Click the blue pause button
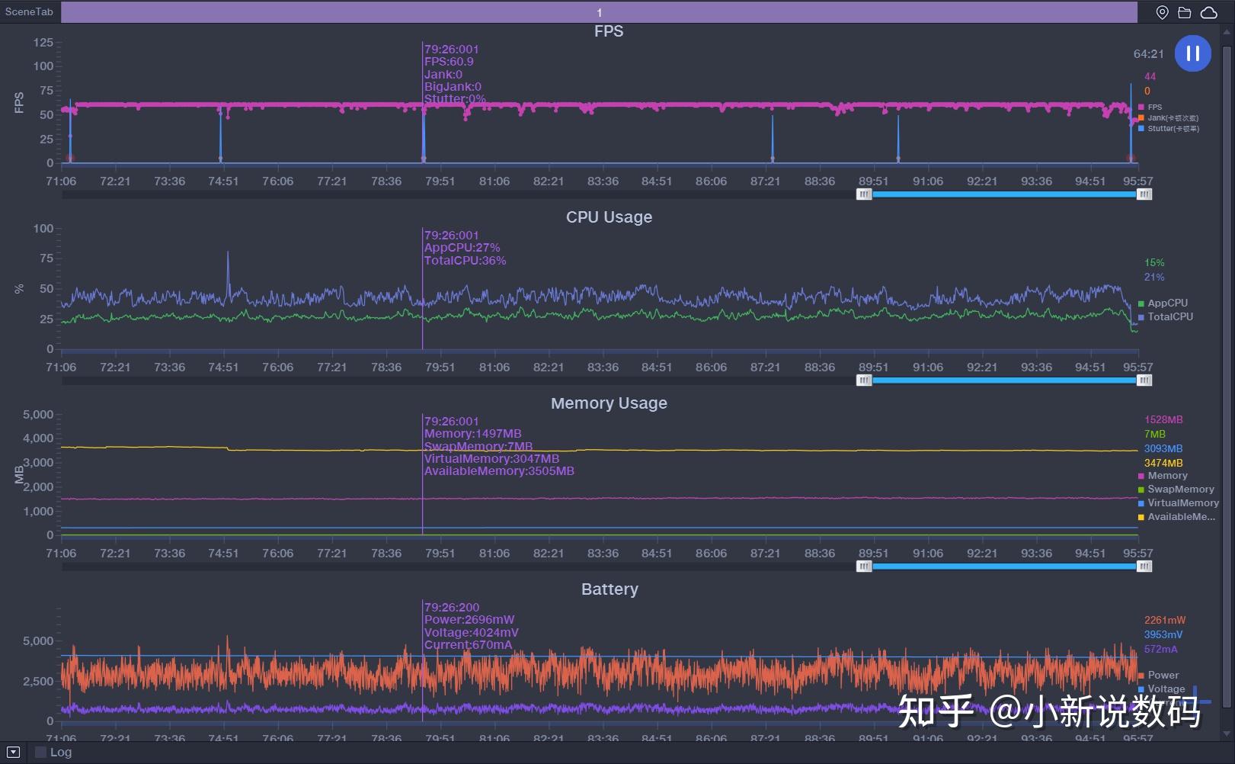 1192,53
